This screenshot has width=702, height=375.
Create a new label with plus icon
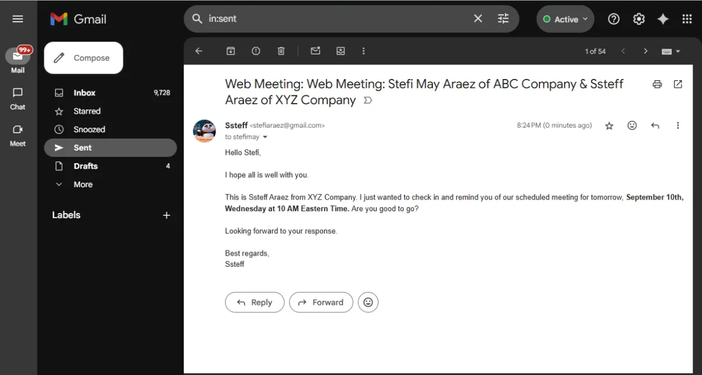click(x=166, y=215)
